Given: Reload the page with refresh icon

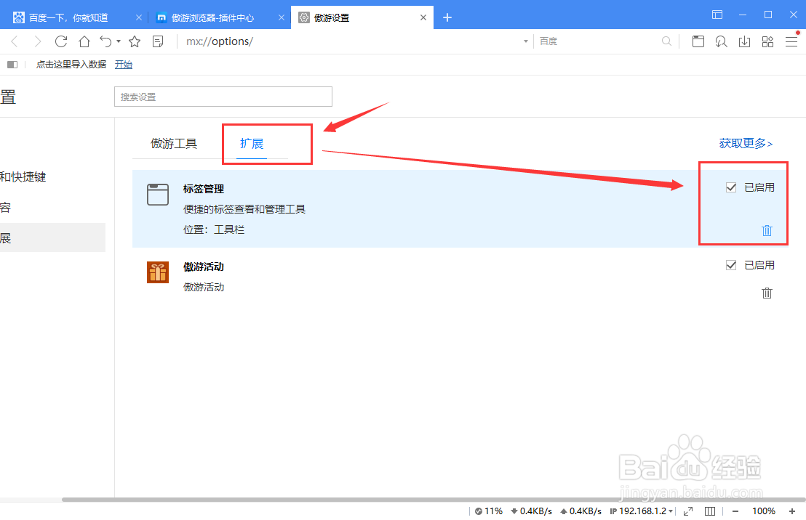Looking at the screenshot, I should click(61, 41).
